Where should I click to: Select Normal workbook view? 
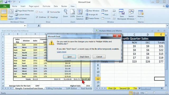pyautogui.click(x=4, y=15)
